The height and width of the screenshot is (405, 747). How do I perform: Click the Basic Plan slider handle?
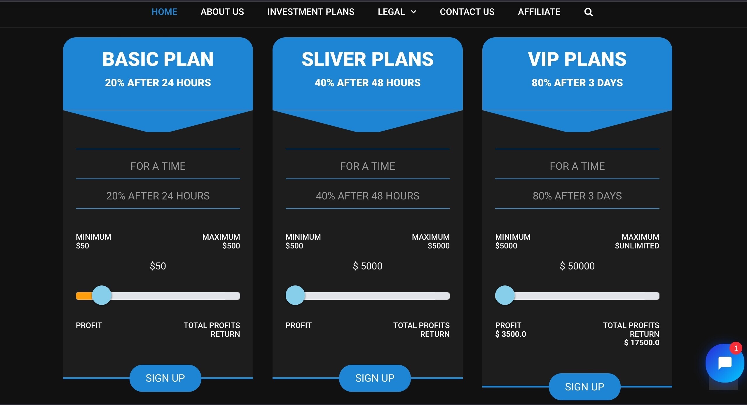coord(102,295)
